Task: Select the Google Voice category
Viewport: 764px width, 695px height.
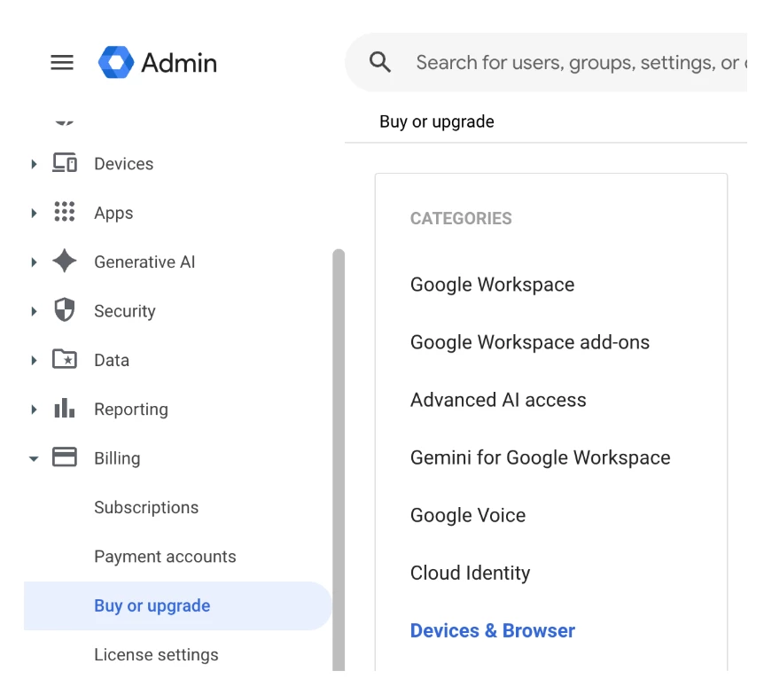Action: coord(468,515)
